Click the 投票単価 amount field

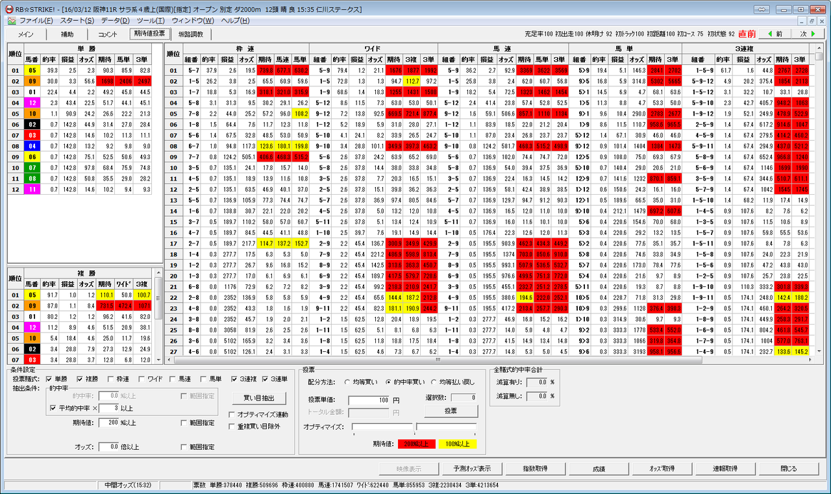click(369, 400)
